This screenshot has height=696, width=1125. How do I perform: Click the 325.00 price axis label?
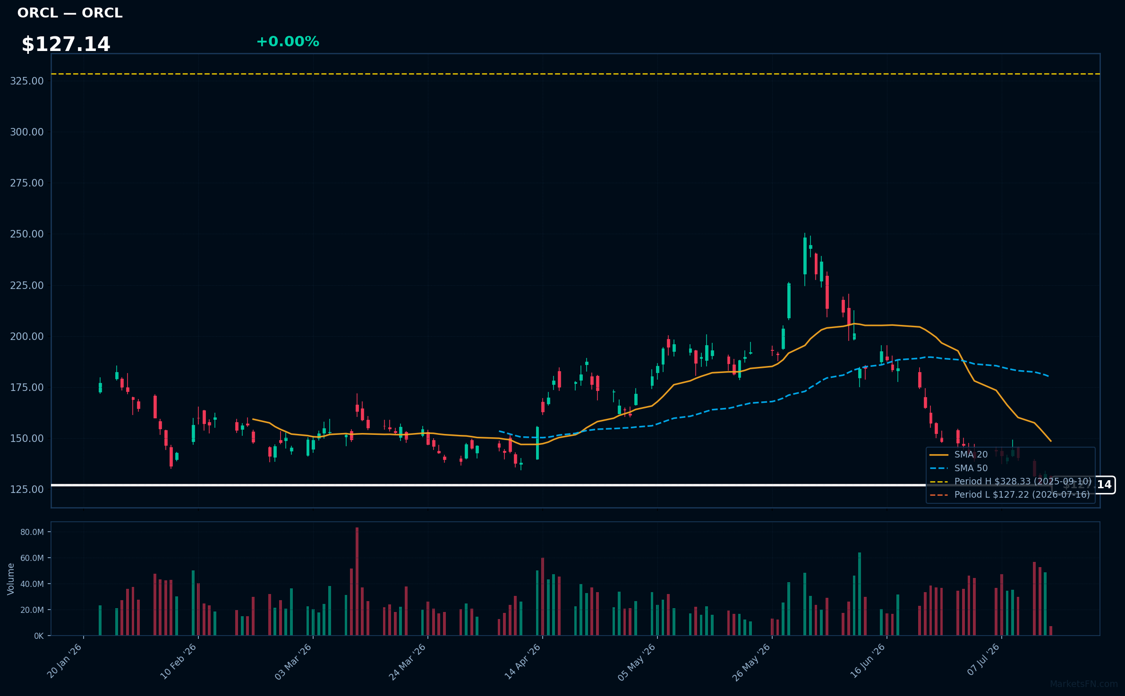point(27,81)
